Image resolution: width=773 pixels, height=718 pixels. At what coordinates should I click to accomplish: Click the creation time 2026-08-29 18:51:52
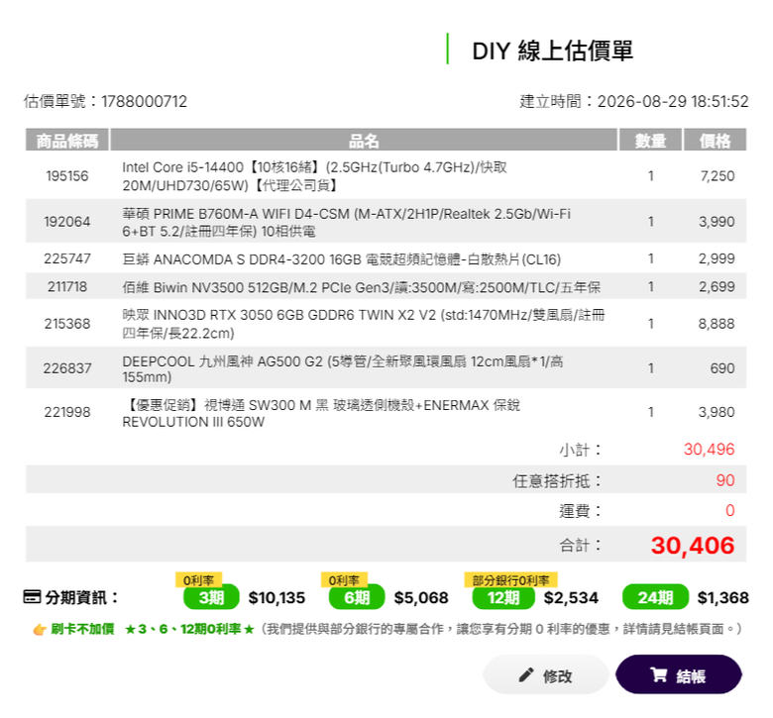(673, 102)
